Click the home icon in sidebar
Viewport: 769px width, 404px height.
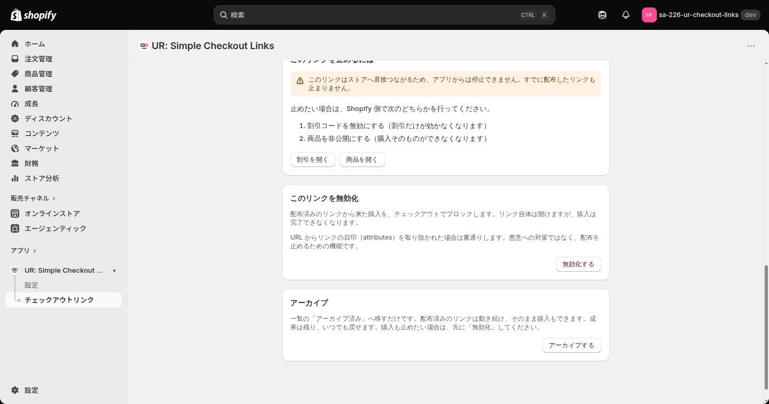tap(15, 44)
